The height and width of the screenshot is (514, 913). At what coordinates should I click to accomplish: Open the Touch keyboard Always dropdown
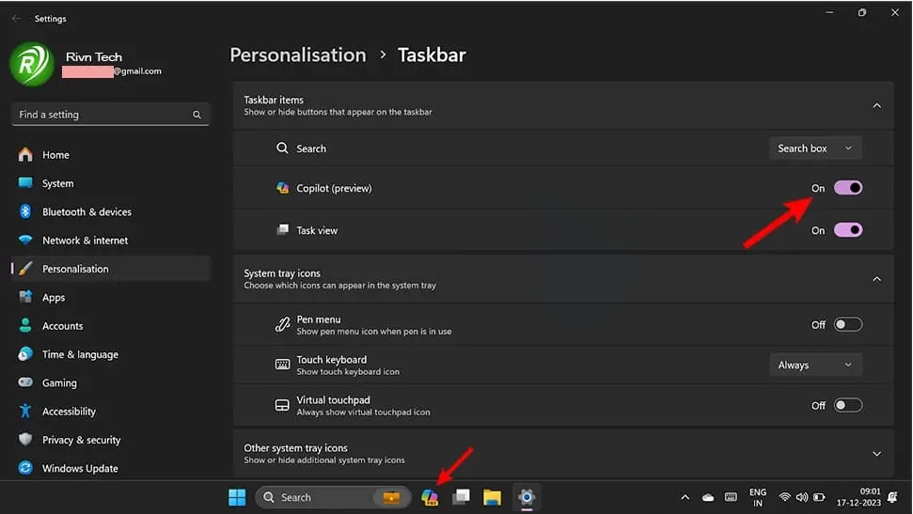click(816, 365)
